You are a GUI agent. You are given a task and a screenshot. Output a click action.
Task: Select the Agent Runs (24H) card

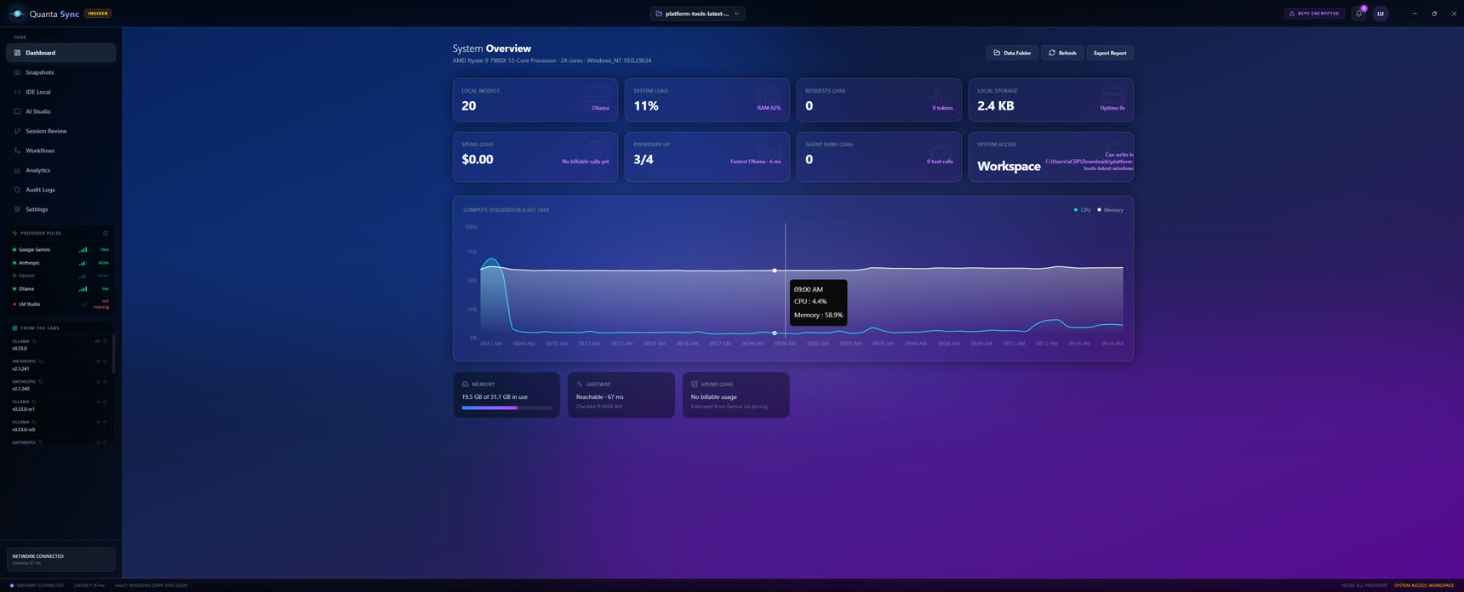click(x=879, y=157)
